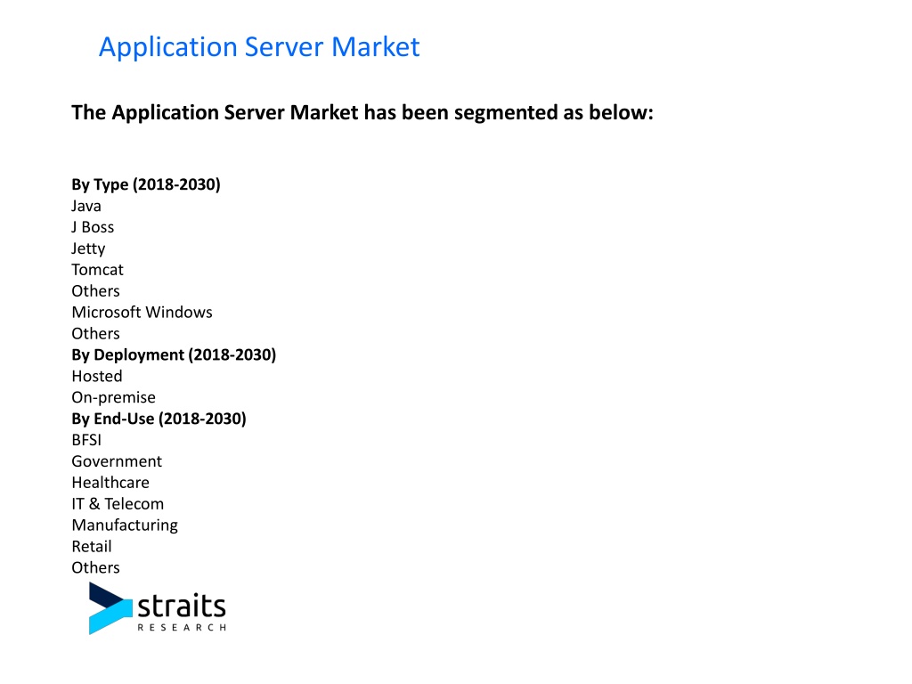Select the 'Application Server Market' title
Viewport: 912px width, 684px height.
(259, 46)
